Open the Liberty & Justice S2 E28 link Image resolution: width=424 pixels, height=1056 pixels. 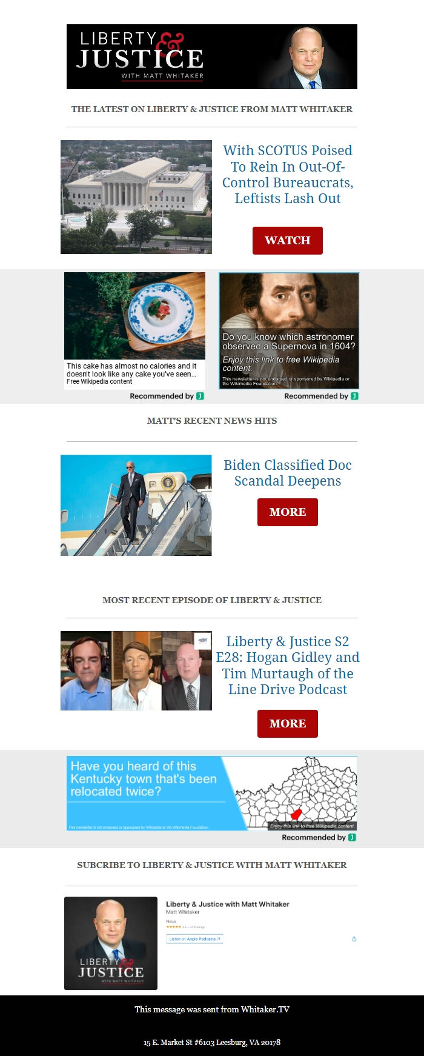pyautogui.click(x=288, y=665)
